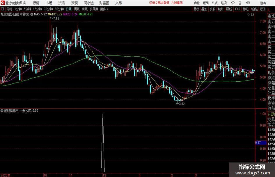Open the 市场 menu
This screenshot has width=275, height=177.
(49, 3)
